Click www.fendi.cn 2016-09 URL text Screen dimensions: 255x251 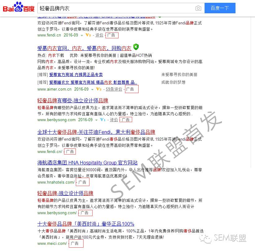click(58, 35)
